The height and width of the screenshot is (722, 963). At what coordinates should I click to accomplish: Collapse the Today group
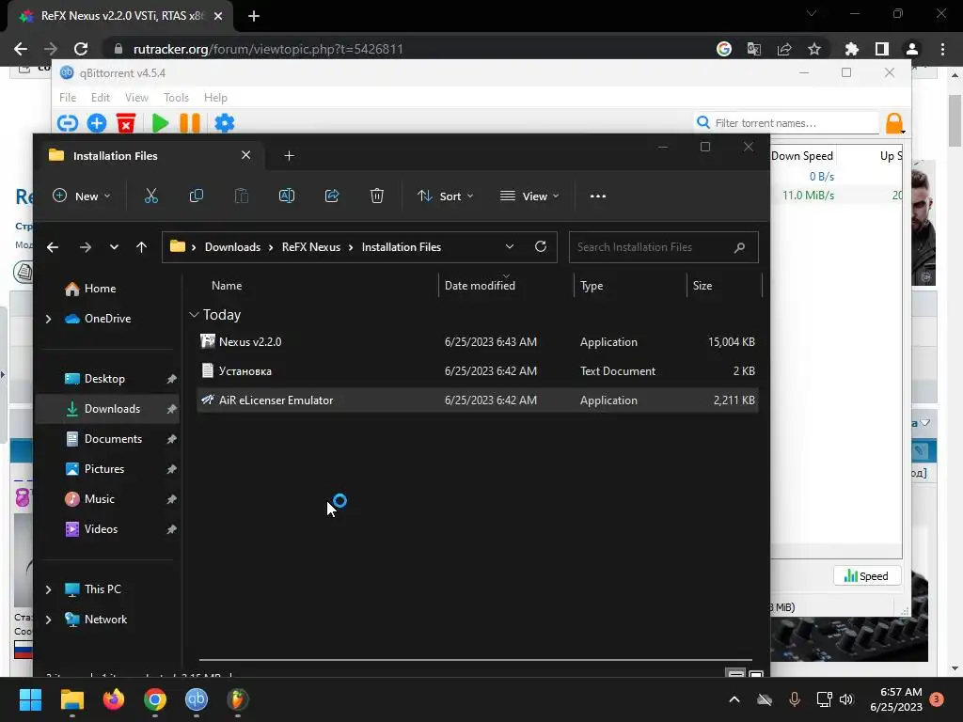[194, 315]
